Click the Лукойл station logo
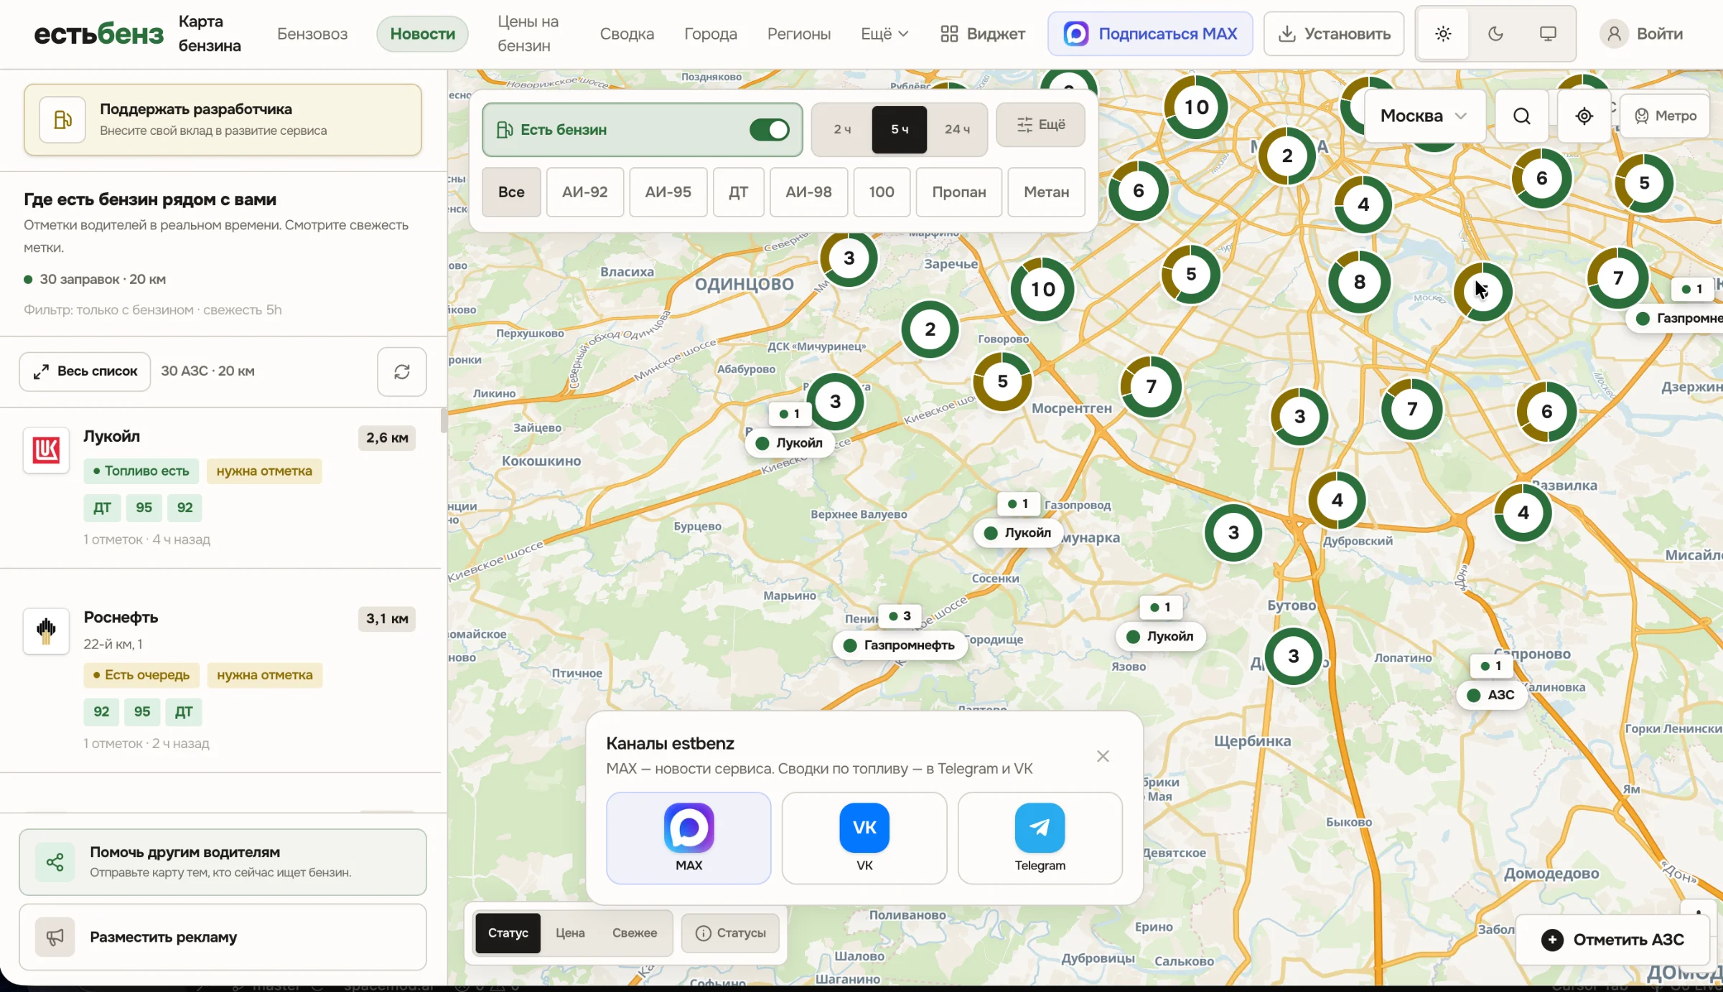Viewport: 1723px width, 992px height. (46, 450)
